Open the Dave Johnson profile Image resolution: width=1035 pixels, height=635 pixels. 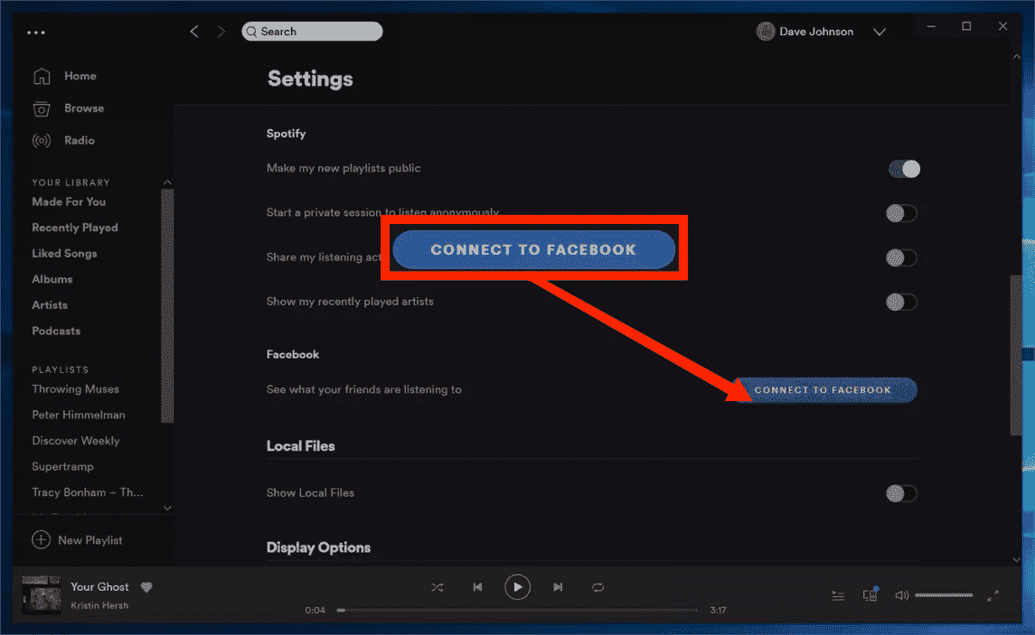816,31
